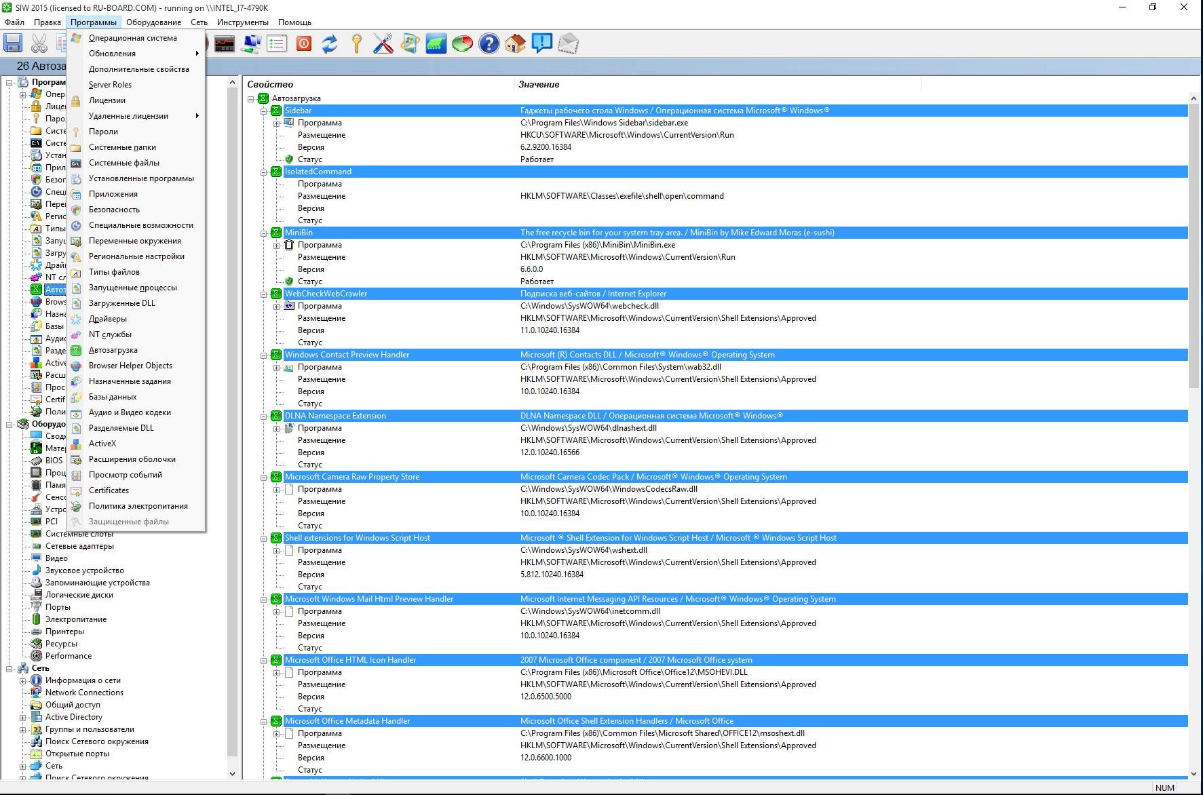Expand Программа node under MiniBin

pos(277,246)
